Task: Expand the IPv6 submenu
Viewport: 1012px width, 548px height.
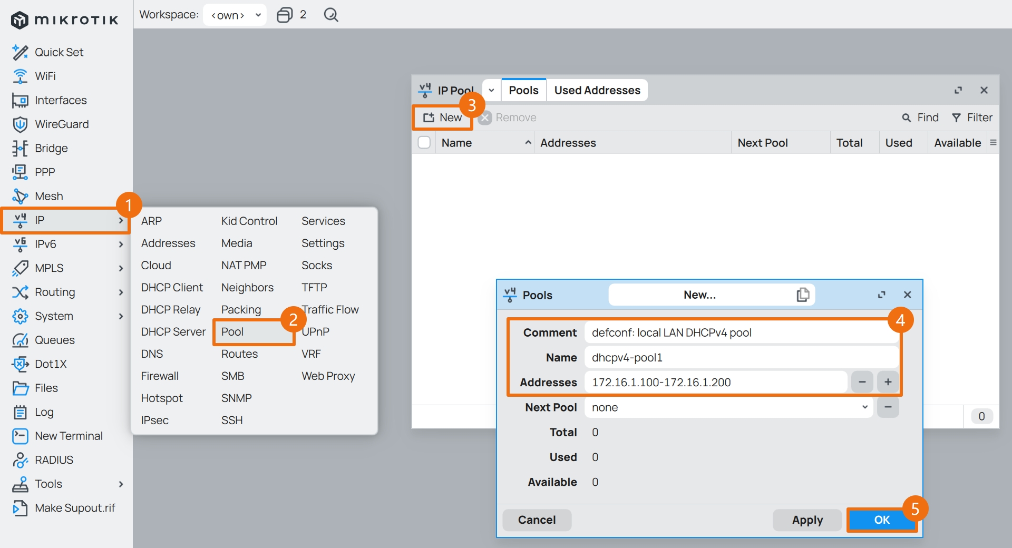Action: pos(121,244)
